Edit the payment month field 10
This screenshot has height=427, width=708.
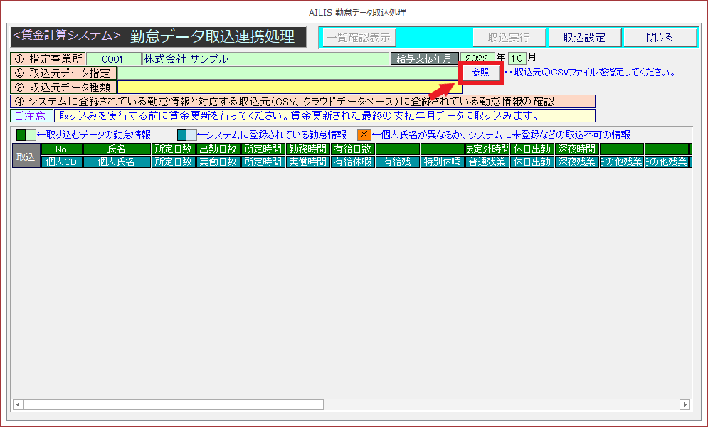[x=516, y=58]
